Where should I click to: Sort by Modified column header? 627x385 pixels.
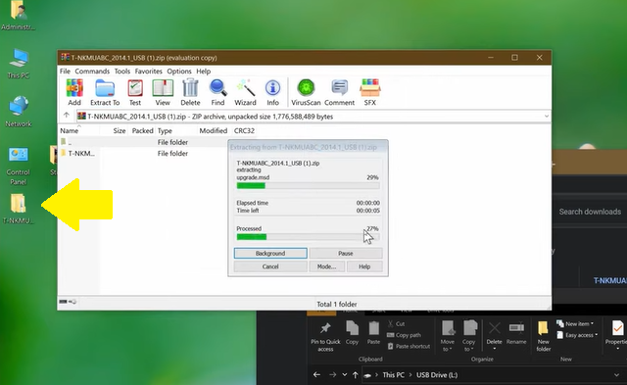214,130
